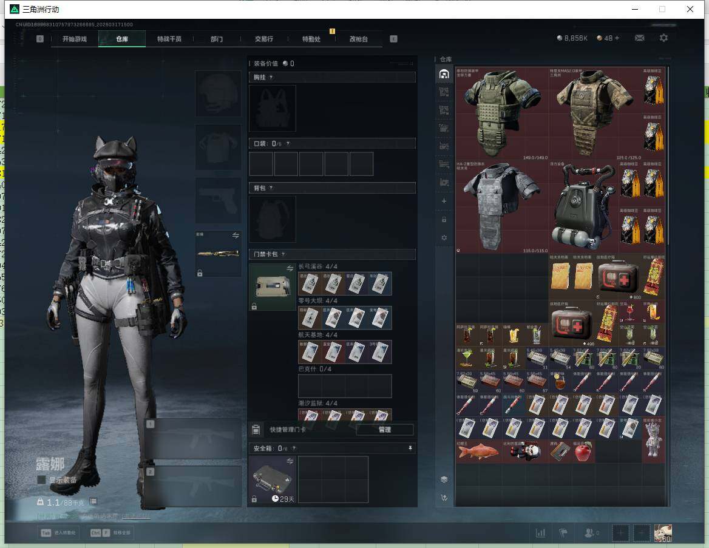Screen dimensions: 709x548
Task: Open the statistics bar-chart icon at bottom
Action: pos(540,533)
